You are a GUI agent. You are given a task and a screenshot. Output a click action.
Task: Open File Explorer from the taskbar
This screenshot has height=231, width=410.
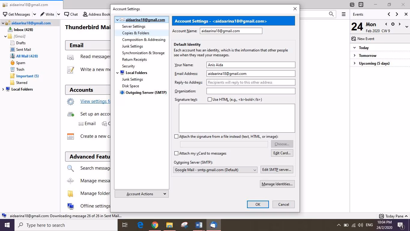pyautogui.click(x=170, y=225)
